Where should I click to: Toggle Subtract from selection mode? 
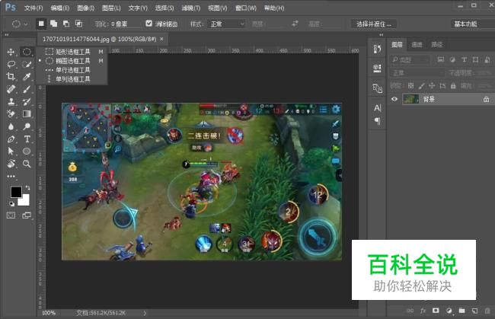(66, 24)
